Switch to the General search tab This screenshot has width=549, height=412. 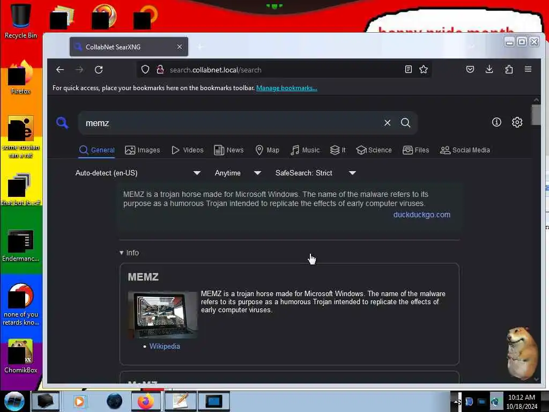[97, 150]
